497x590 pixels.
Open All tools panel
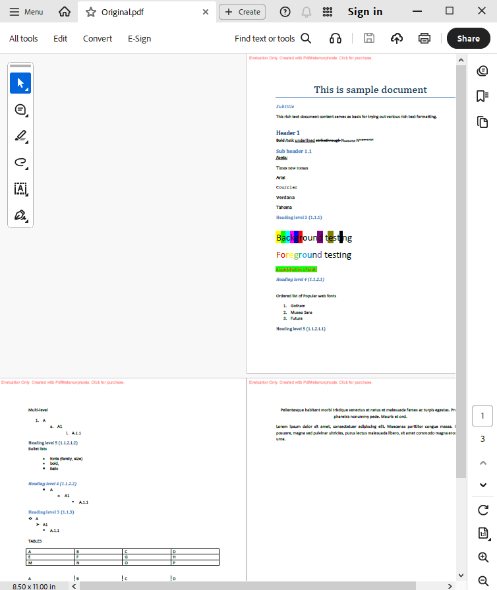[x=23, y=38]
